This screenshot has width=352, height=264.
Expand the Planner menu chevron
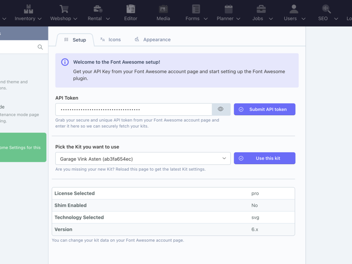tap(238, 19)
